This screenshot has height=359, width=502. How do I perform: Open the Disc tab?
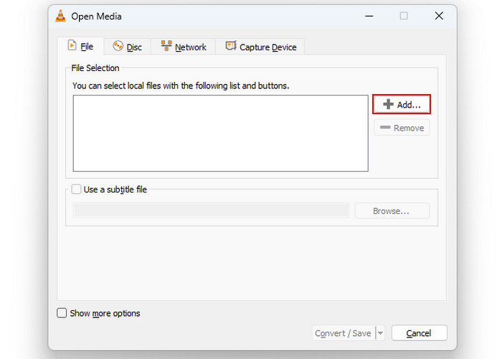click(x=128, y=47)
